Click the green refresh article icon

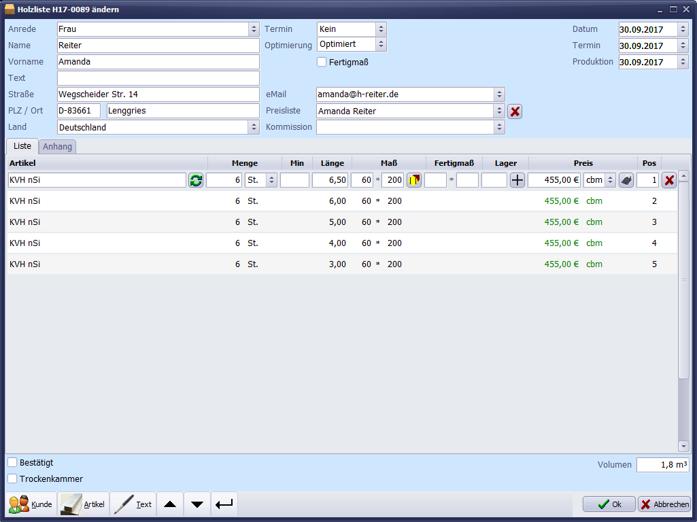(196, 180)
